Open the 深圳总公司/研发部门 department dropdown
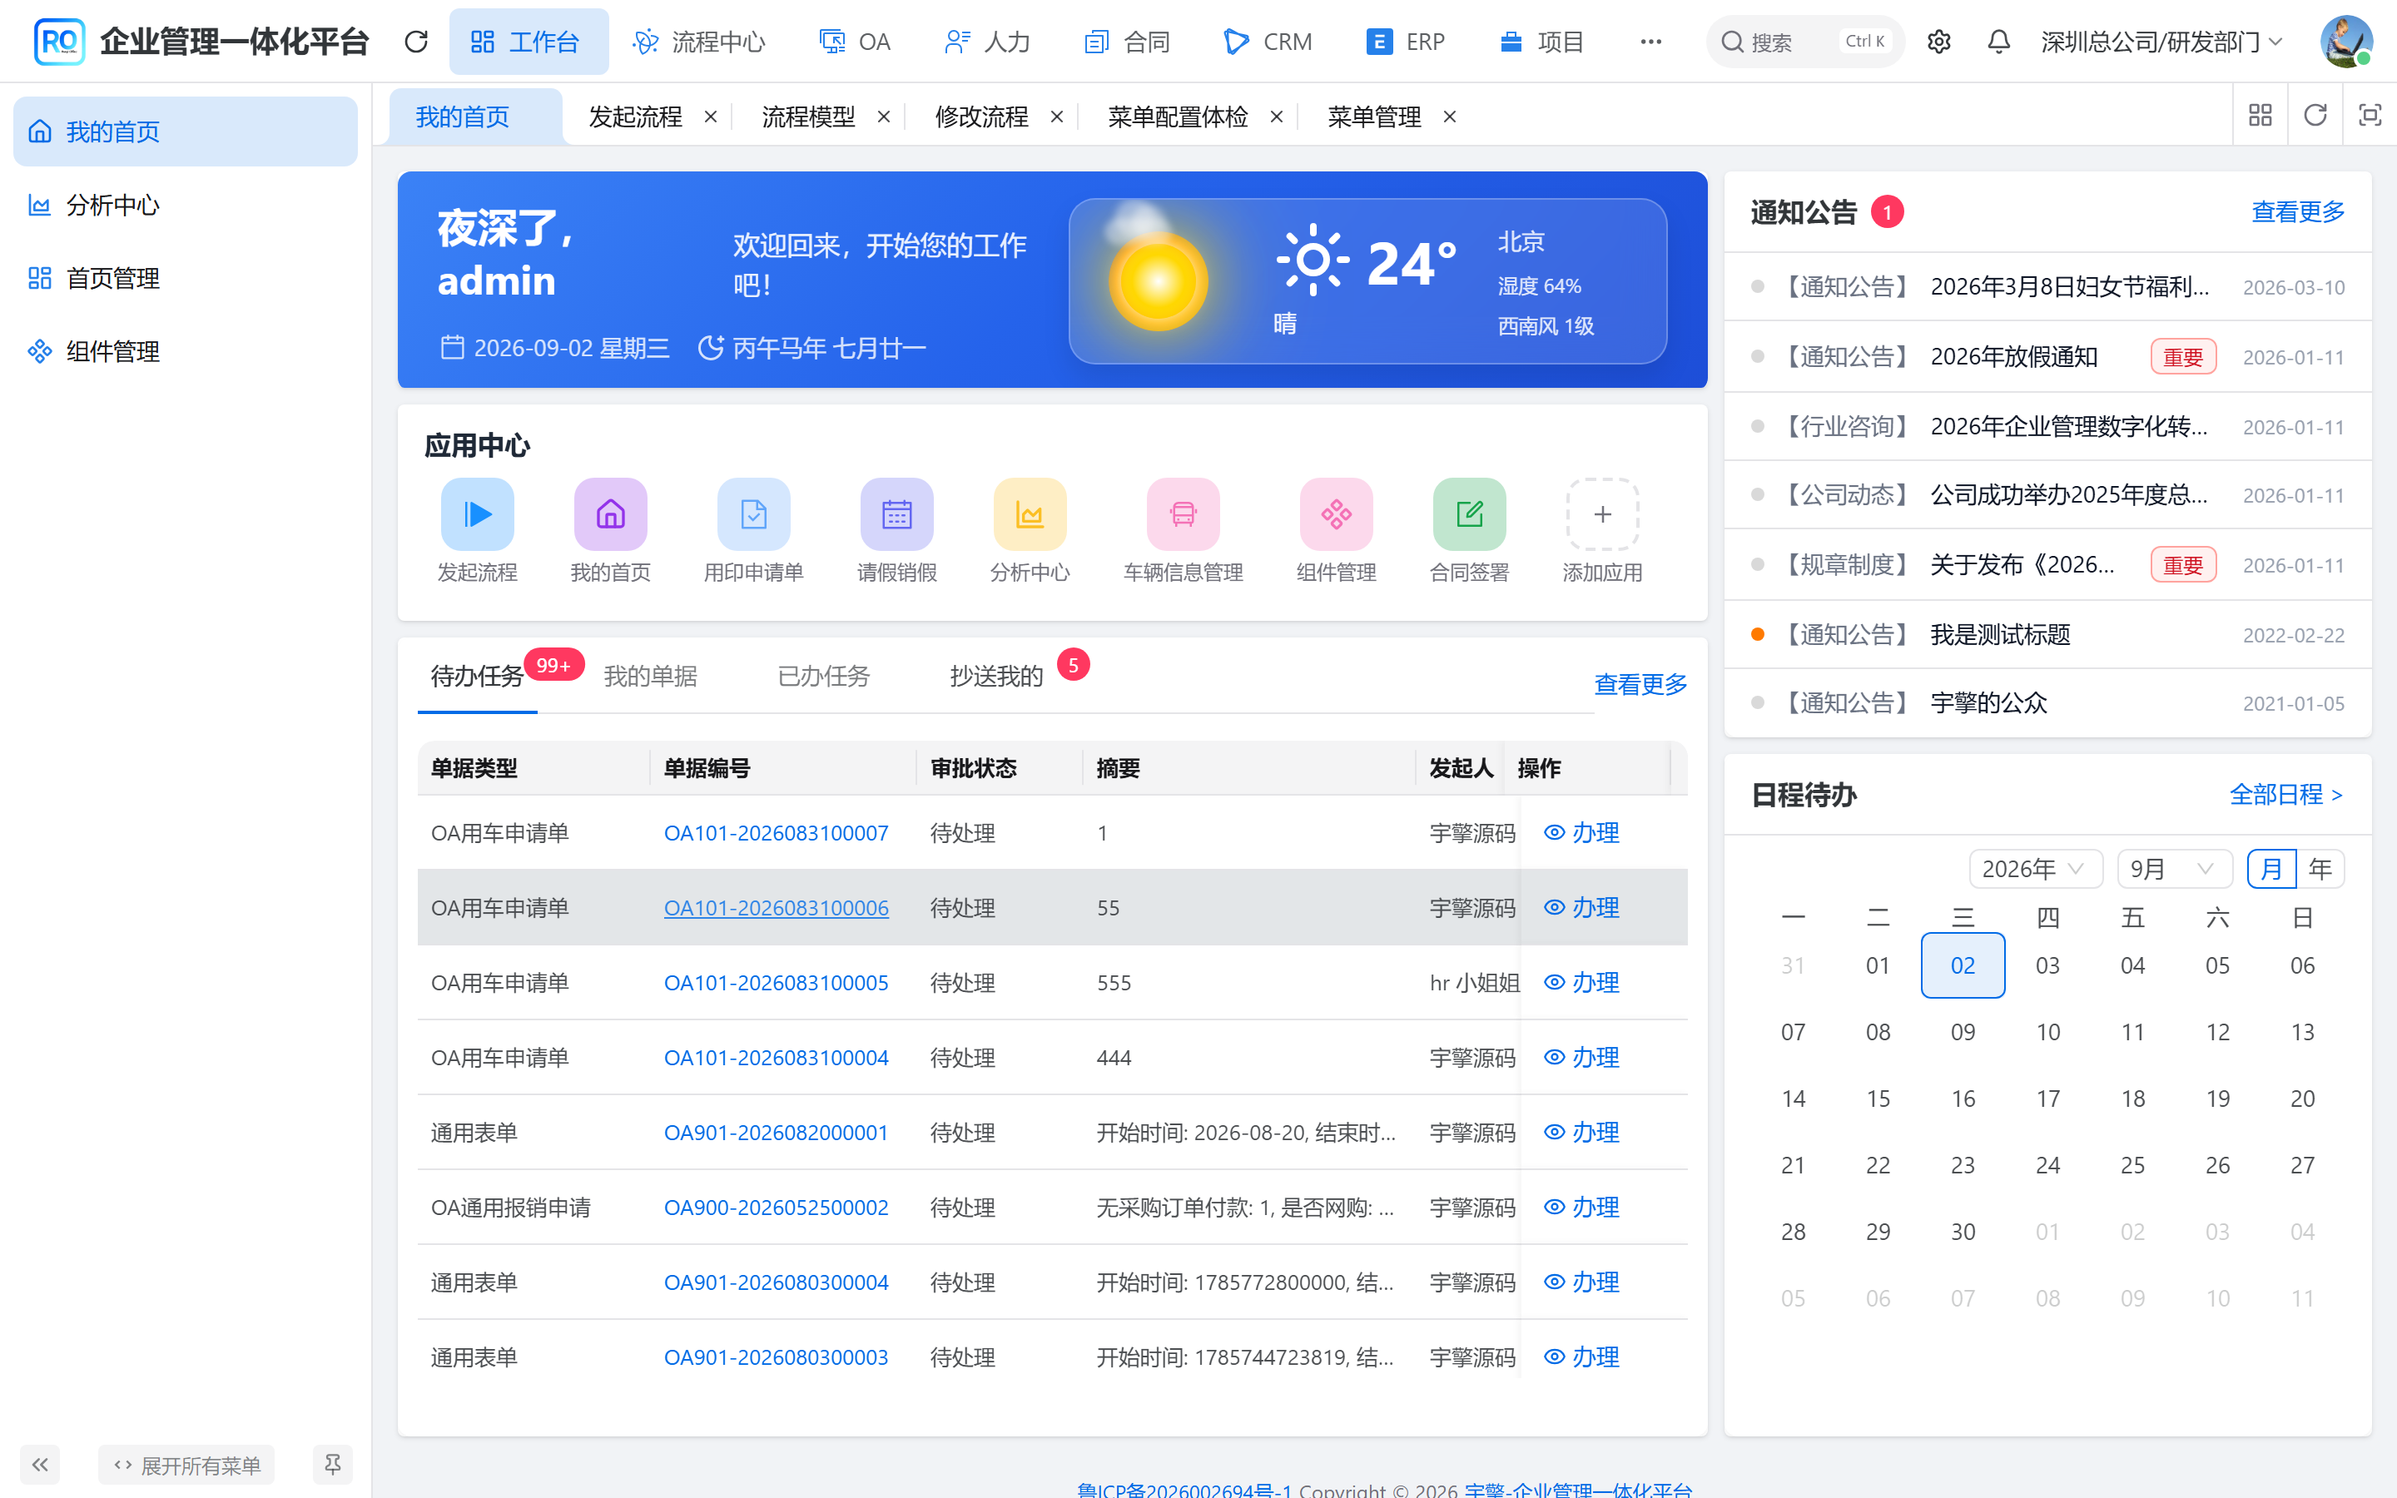This screenshot has width=2397, height=1498. click(2162, 42)
